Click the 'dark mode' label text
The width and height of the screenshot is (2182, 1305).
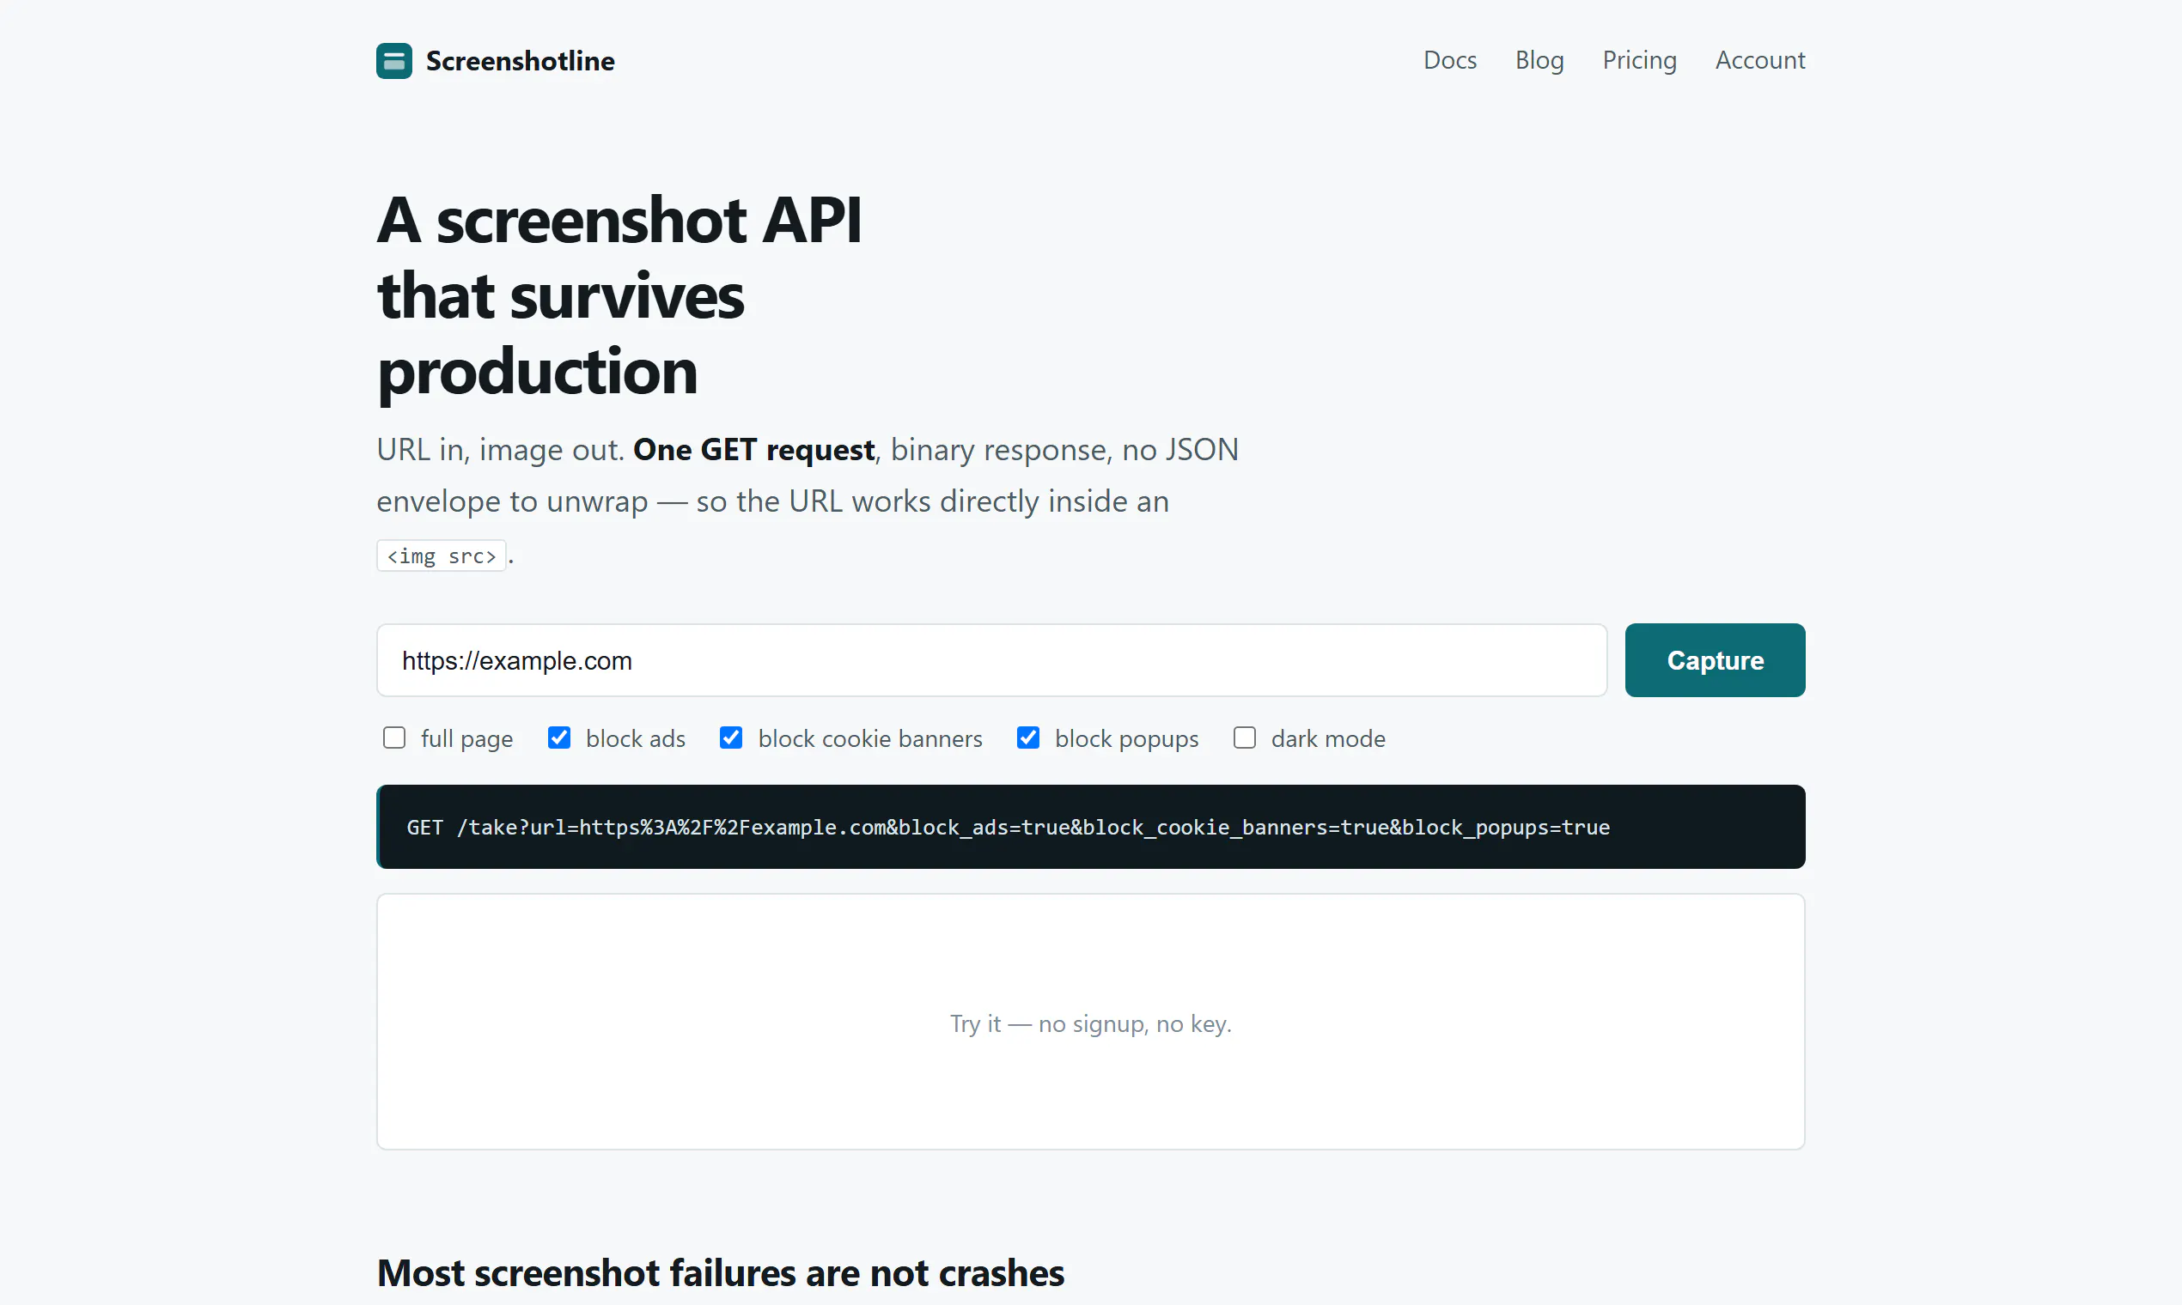pyautogui.click(x=1328, y=738)
